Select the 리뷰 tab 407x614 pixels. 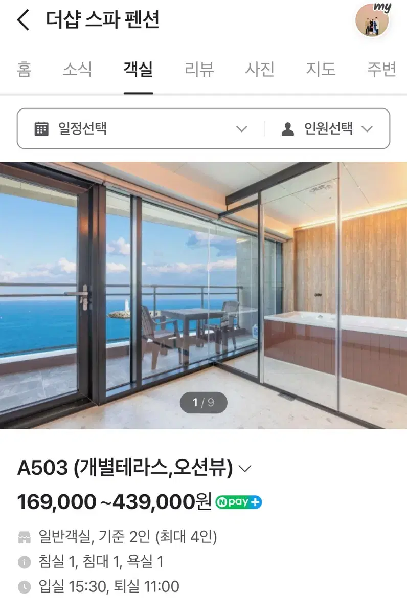click(x=199, y=69)
